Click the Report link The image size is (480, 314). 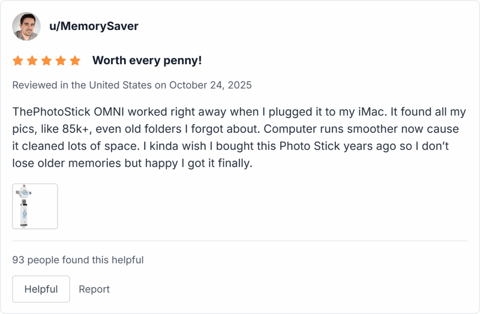pyautogui.click(x=94, y=289)
